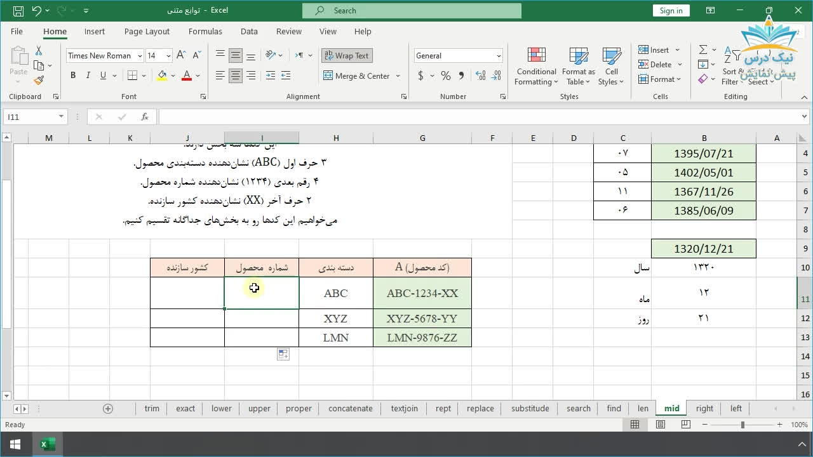Expand Merge & Center options arrow
Screen dimensions: 813x457
(x=398, y=76)
